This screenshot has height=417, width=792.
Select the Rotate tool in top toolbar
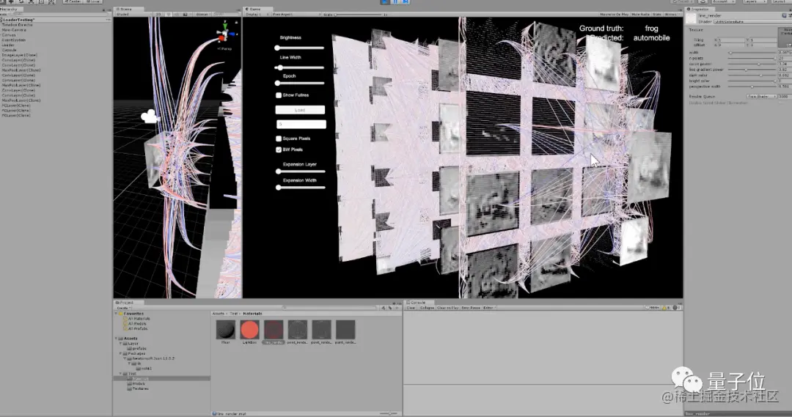coord(21,1)
